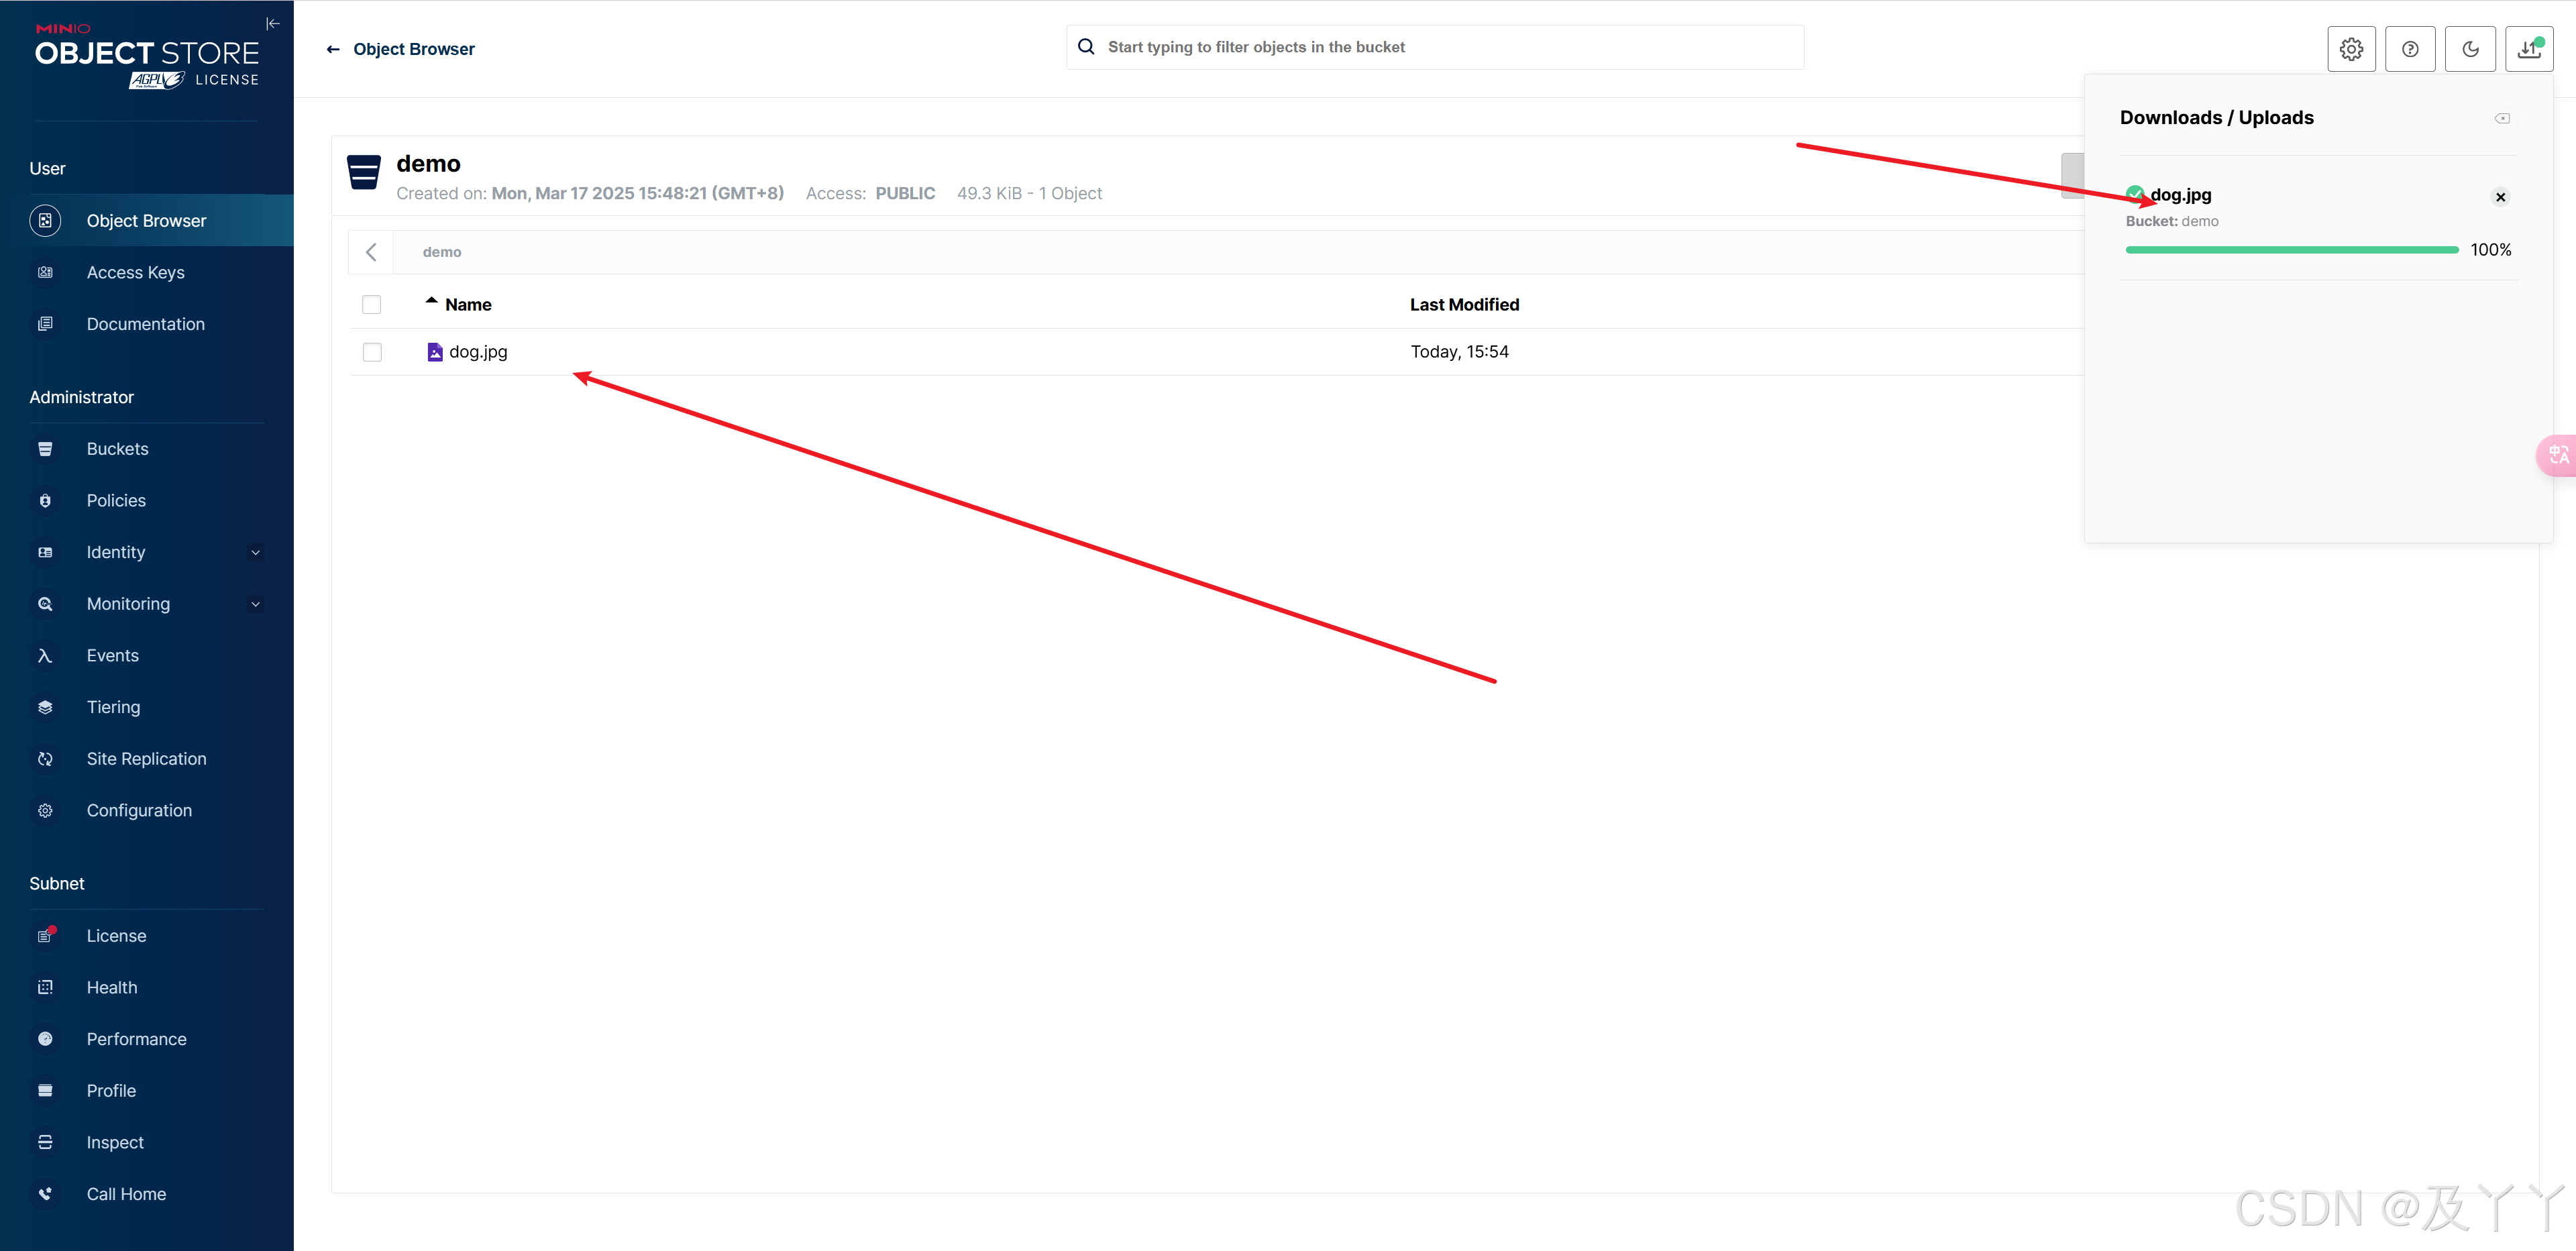Image resolution: width=2576 pixels, height=1251 pixels.
Task: Open the Documentation menu item
Action: pos(145,323)
